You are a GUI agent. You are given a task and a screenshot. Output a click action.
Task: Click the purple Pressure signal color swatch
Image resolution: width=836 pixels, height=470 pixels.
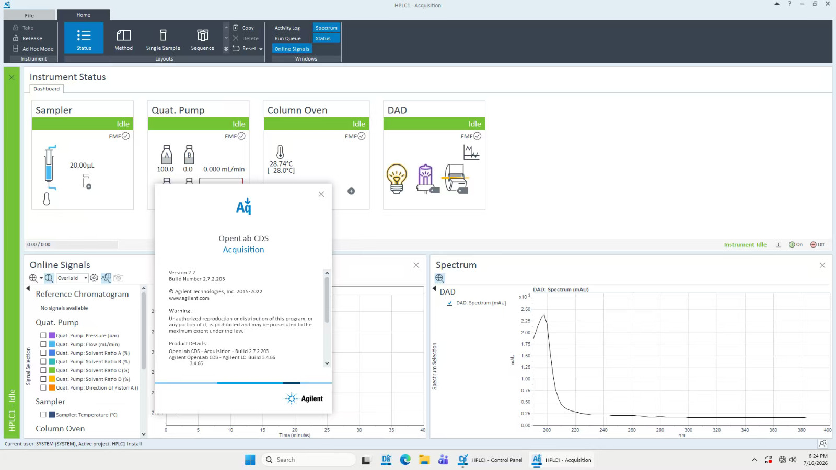[52, 336]
